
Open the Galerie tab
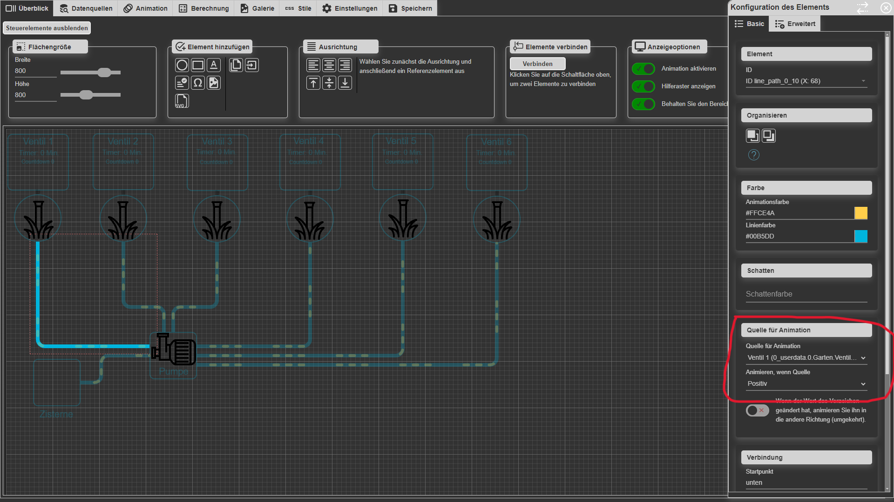257,8
